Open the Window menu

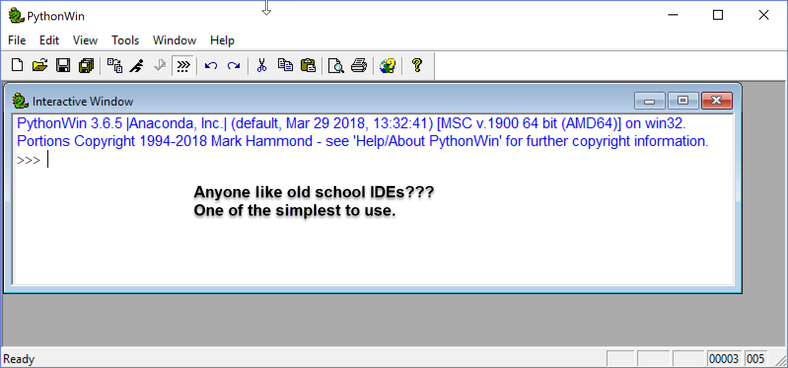(175, 40)
